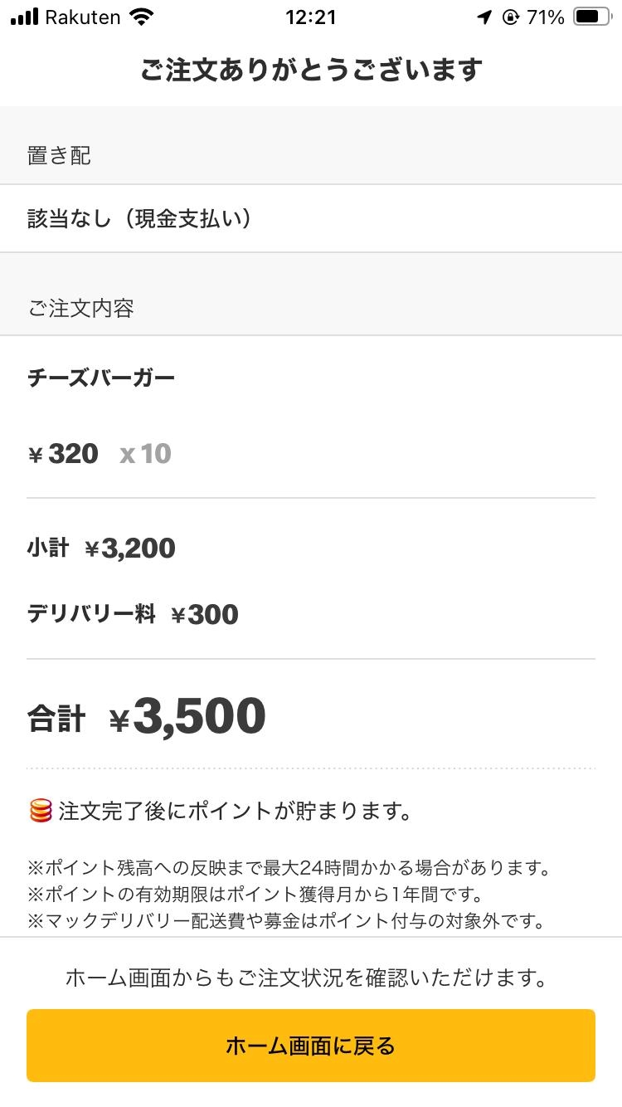Tap the 12:21 clock in status bar
This screenshot has height=1107, width=622.
click(x=310, y=17)
